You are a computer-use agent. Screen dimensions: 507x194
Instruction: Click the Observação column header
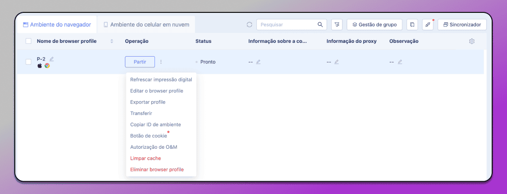404,41
